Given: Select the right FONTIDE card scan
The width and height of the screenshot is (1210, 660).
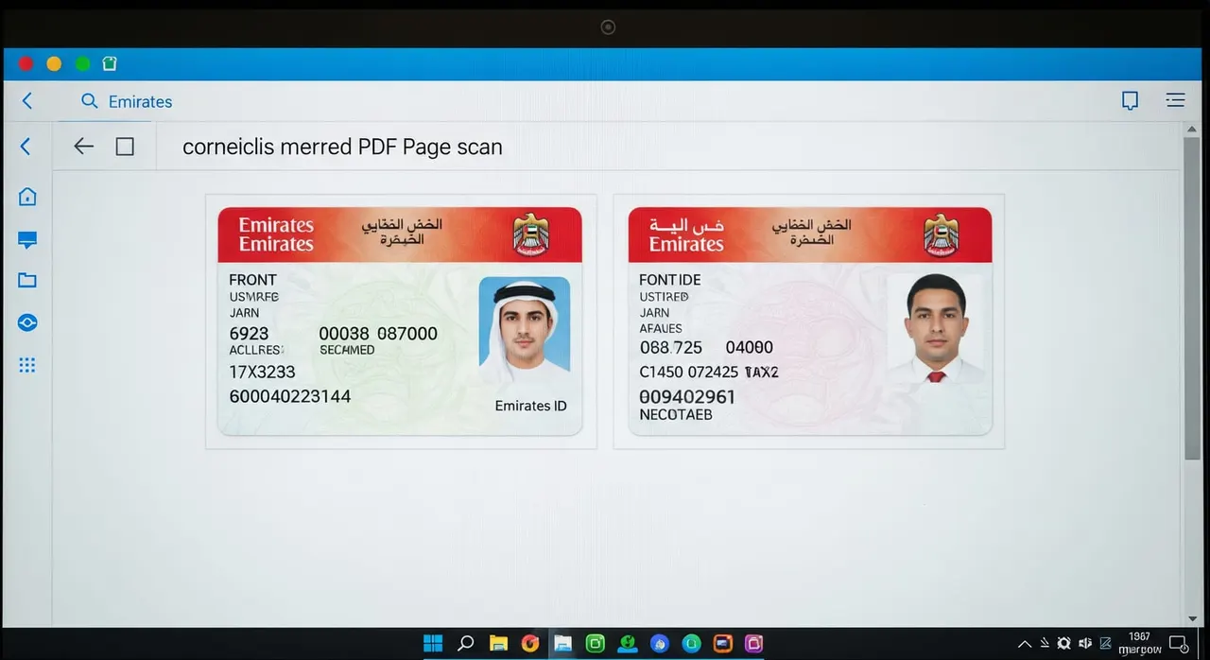Looking at the screenshot, I should (x=810, y=321).
